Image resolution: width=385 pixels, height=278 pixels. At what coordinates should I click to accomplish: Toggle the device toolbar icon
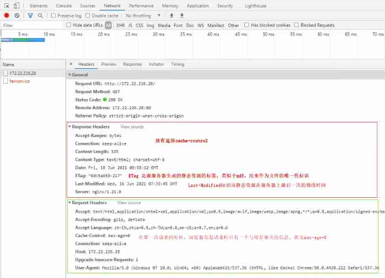16,6
